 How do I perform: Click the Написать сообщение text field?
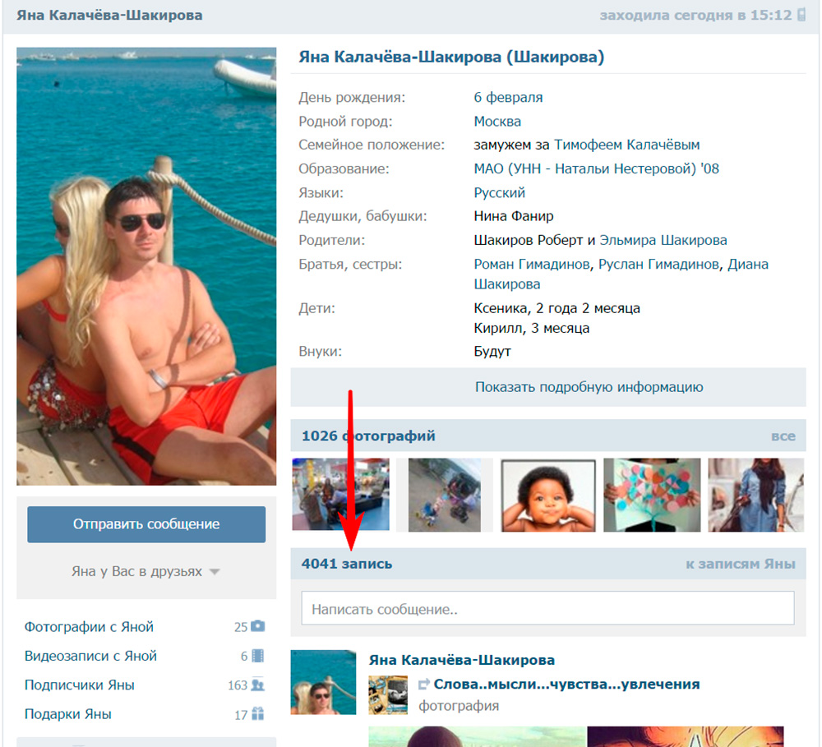click(x=547, y=609)
